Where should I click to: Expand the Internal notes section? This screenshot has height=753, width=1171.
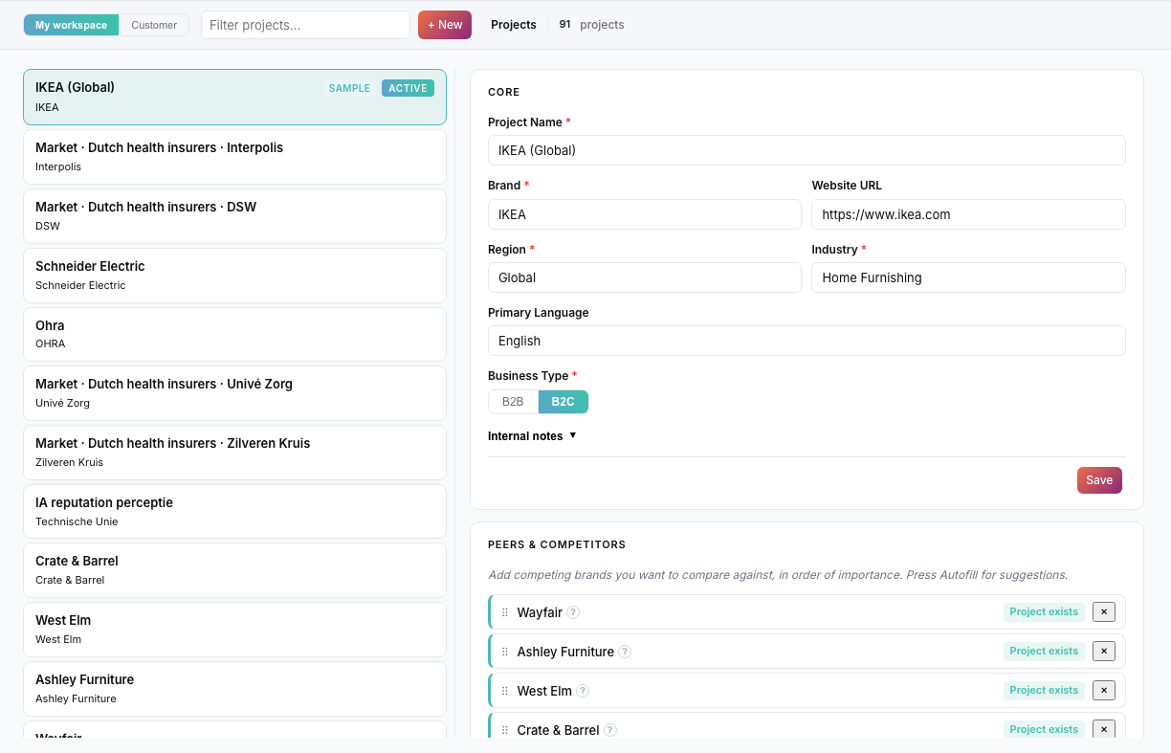(532, 436)
